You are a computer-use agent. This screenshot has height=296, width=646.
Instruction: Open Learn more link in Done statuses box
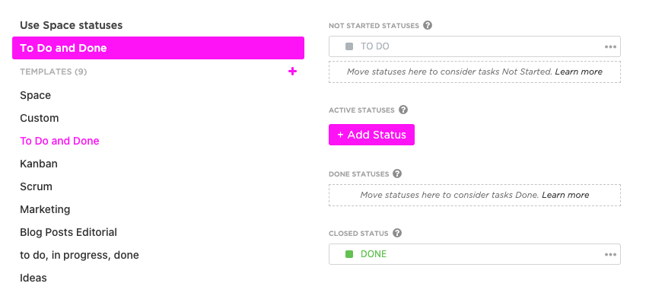point(565,195)
